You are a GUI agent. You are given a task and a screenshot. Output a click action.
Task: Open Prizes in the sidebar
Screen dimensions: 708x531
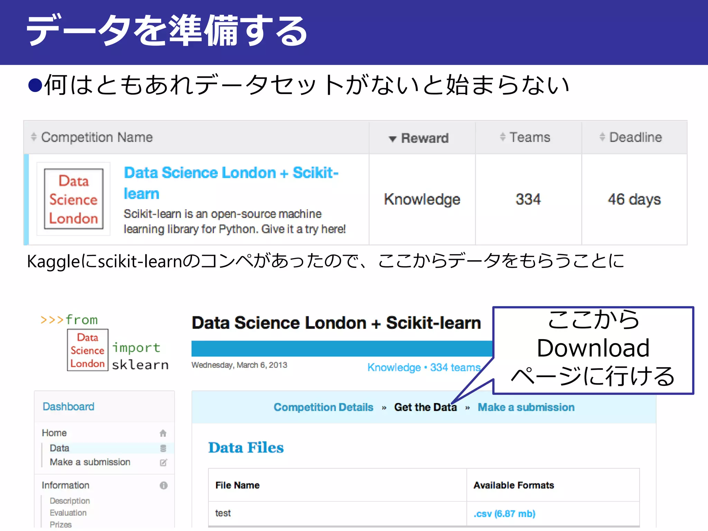(x=61, y=524)
